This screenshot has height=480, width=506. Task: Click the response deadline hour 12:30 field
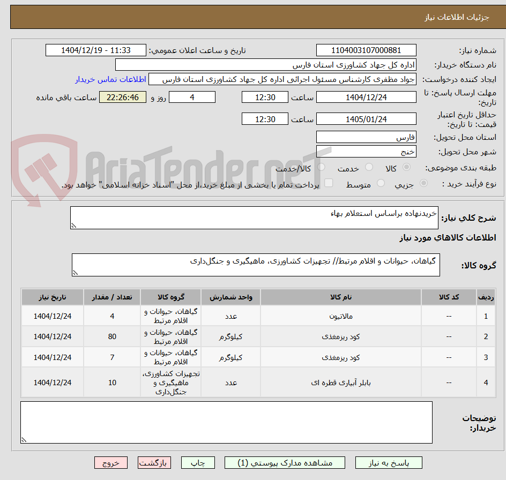(x=265, y=97)
